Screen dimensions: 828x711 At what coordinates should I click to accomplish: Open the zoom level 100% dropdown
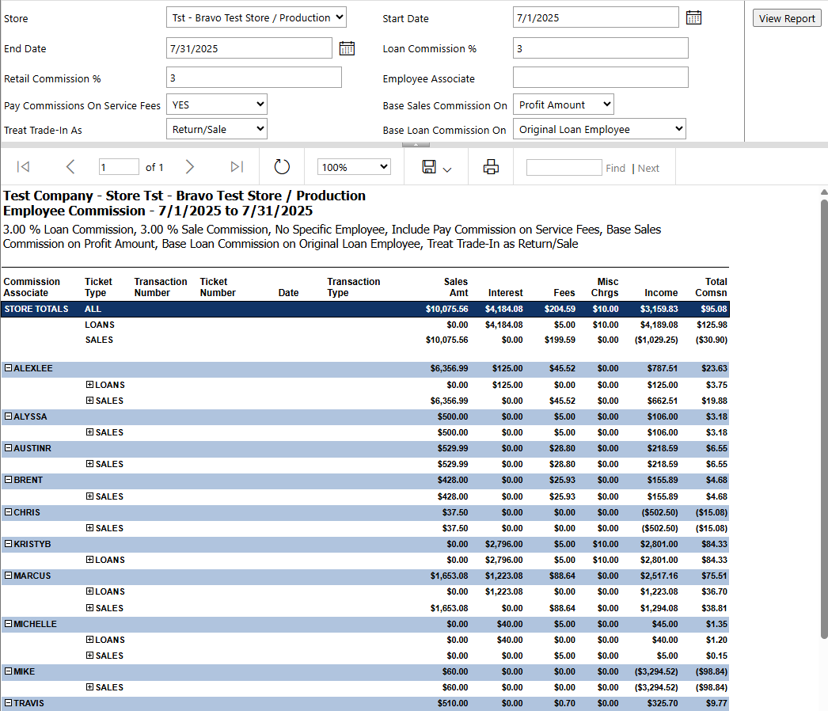pos(354,167)
